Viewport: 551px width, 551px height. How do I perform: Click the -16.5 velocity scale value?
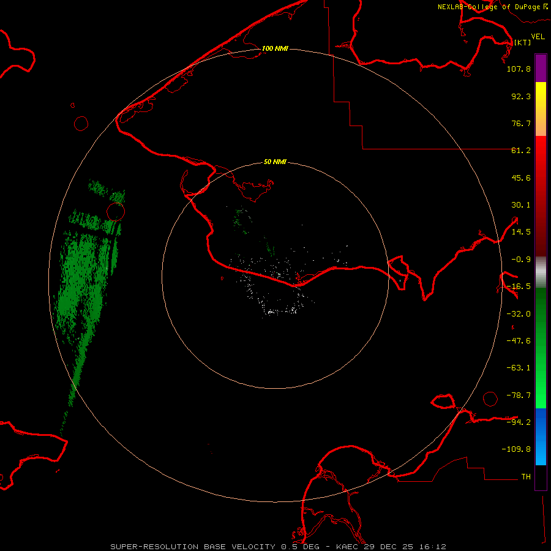(x=519, y=287)
